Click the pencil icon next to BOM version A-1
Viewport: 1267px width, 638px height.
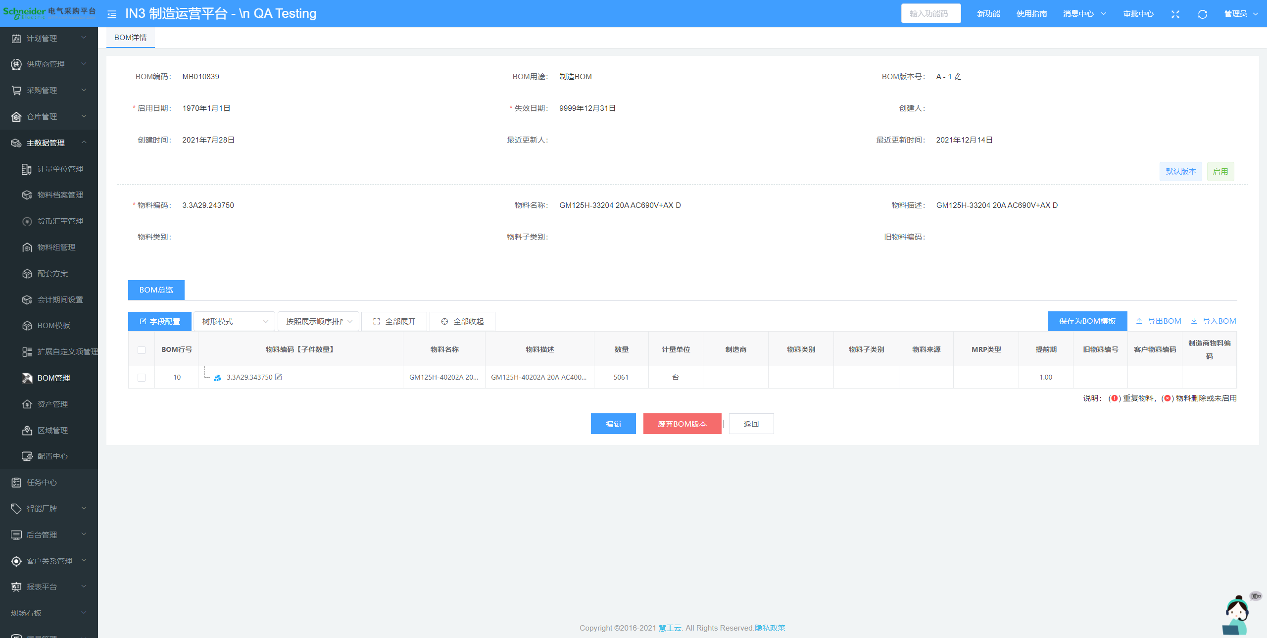coord(958,77)
